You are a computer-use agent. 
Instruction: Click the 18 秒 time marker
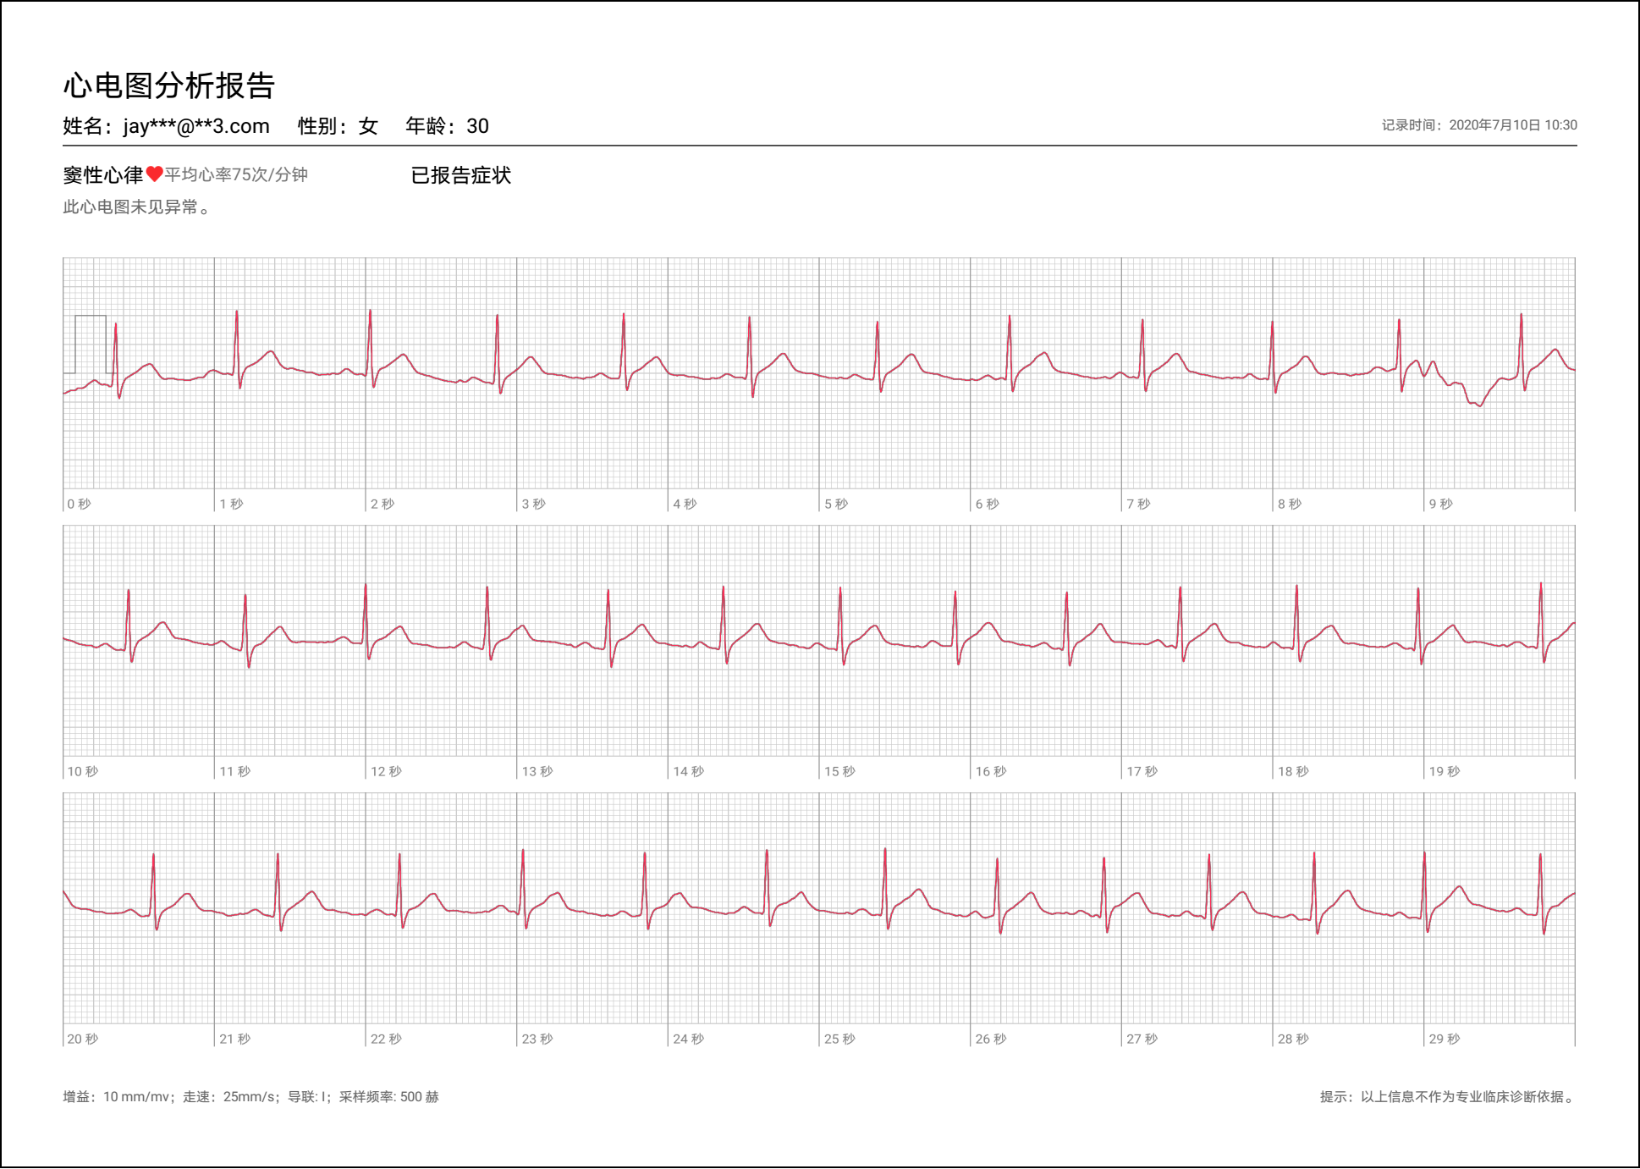click(x=1294, y=771)
